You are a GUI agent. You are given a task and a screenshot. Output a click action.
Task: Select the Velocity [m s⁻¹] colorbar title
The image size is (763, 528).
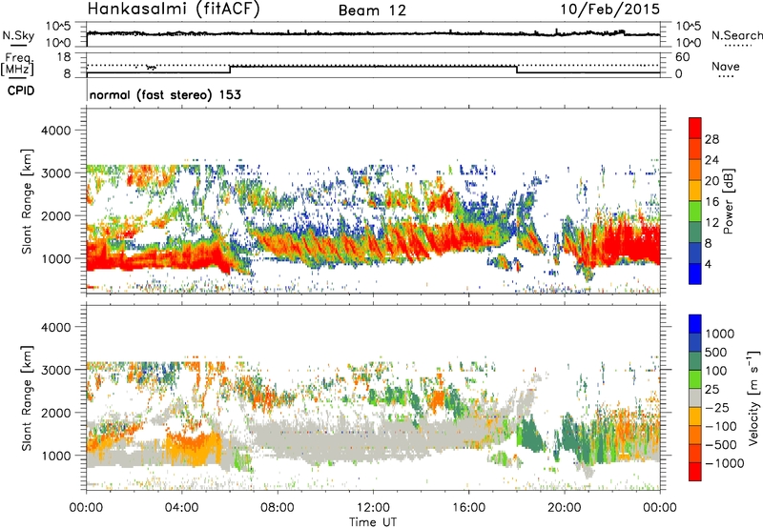tap(753, 398)
